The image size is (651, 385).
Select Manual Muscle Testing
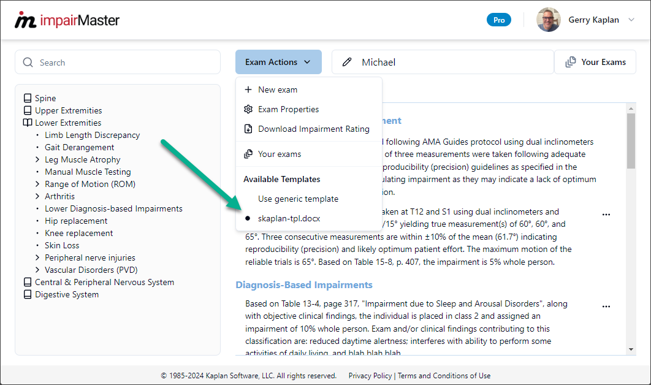[88, 172]
